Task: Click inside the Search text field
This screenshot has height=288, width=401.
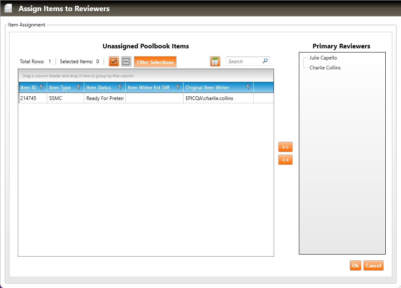Action: 244,62
